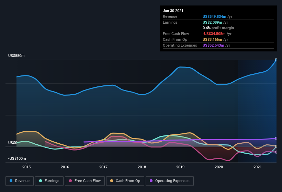Image resolution: width=282 pixels, height=192 pixels.
Task: Click the Operating Expenses endpoint marker
Action: tap(276, 139)
